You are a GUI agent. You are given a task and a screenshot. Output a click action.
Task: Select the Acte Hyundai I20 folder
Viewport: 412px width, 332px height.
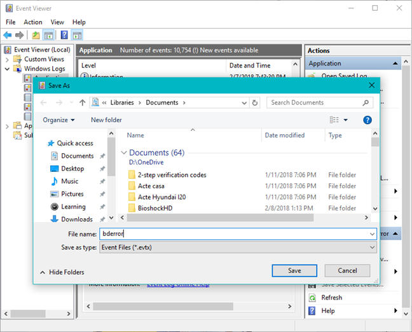point(157,197)
